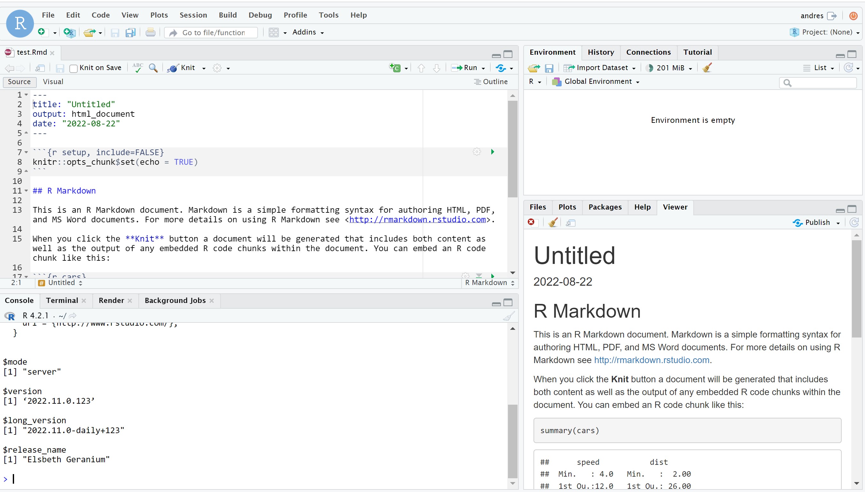
Task: Click the Quit Session power icon
Action: click(x=853, y=16)
